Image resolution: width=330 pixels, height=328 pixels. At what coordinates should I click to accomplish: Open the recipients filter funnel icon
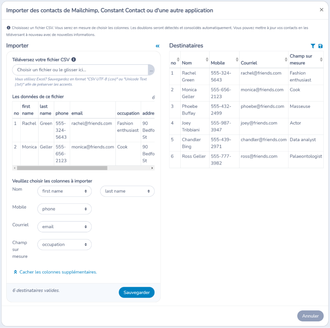click(313, 46)
